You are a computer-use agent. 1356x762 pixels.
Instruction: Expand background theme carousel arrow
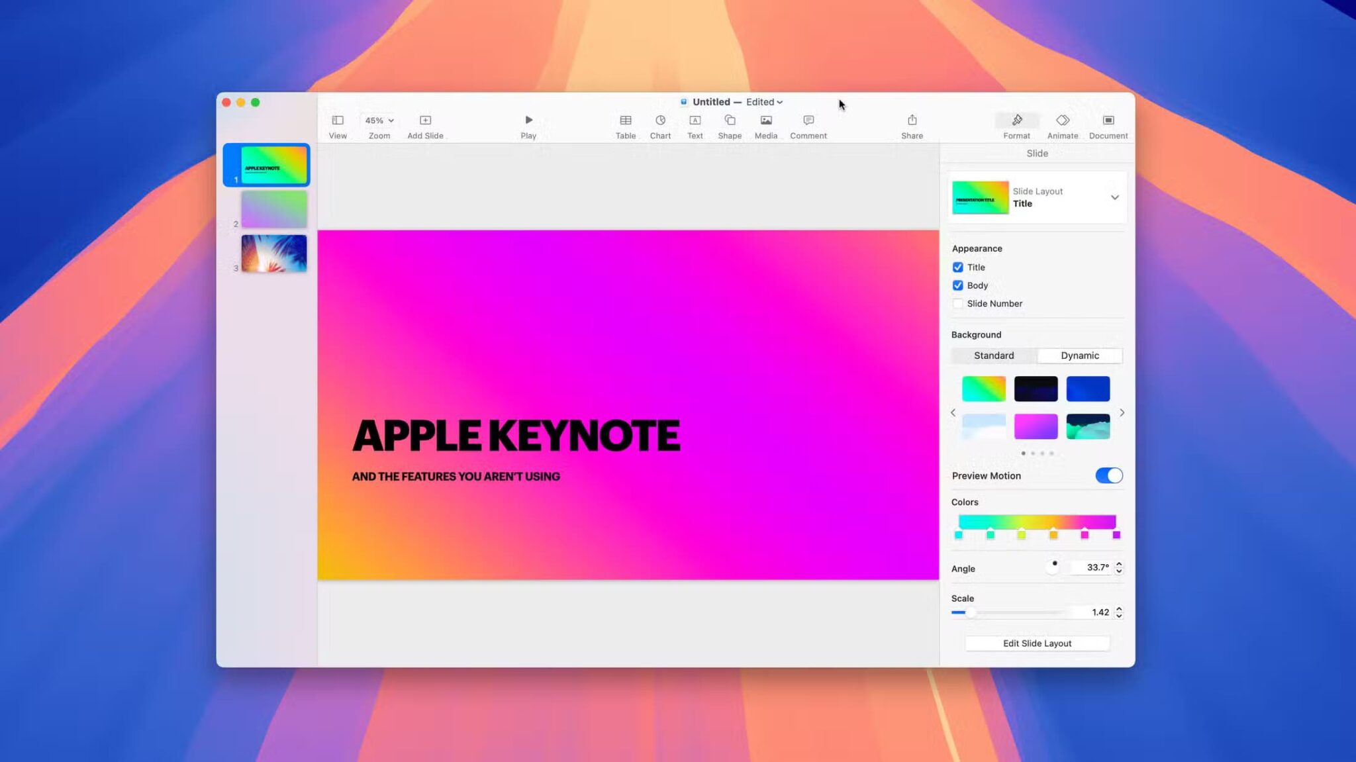[x=1122, y=412]
